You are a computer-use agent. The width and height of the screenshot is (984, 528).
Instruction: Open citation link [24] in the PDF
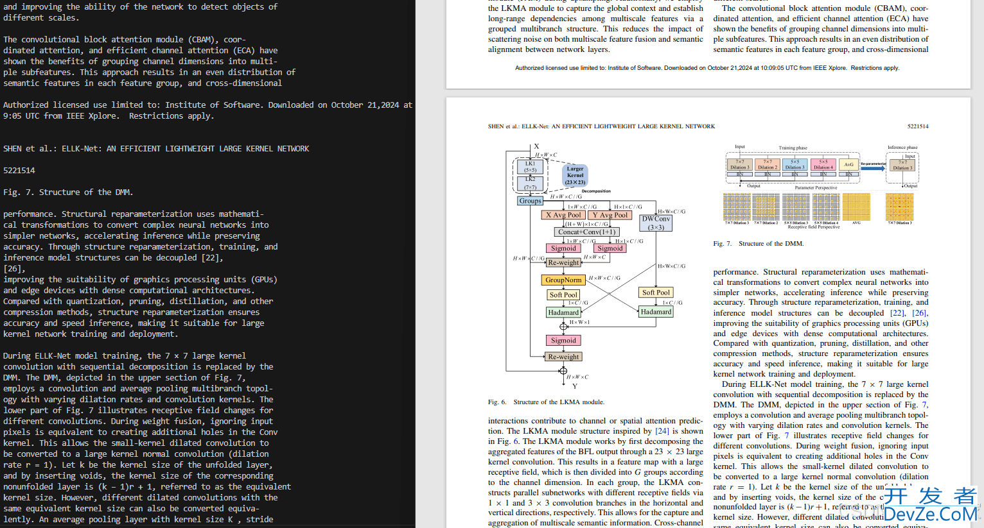point(662,431)
